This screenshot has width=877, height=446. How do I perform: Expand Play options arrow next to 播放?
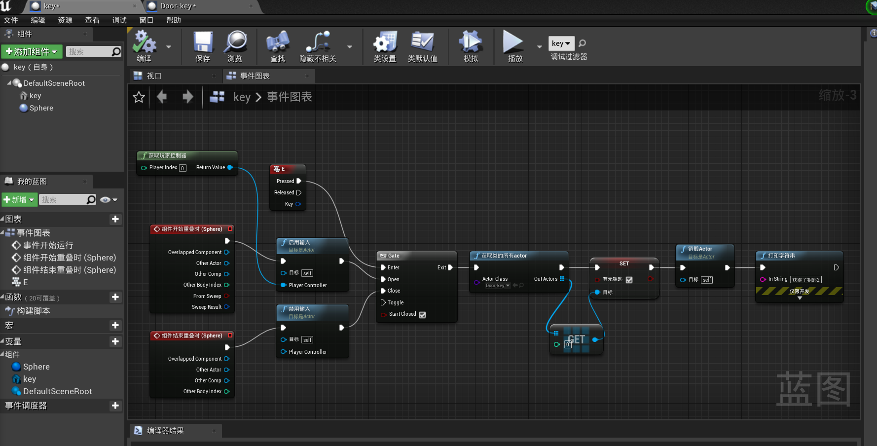pyautogui.click(x=539, y=47)
